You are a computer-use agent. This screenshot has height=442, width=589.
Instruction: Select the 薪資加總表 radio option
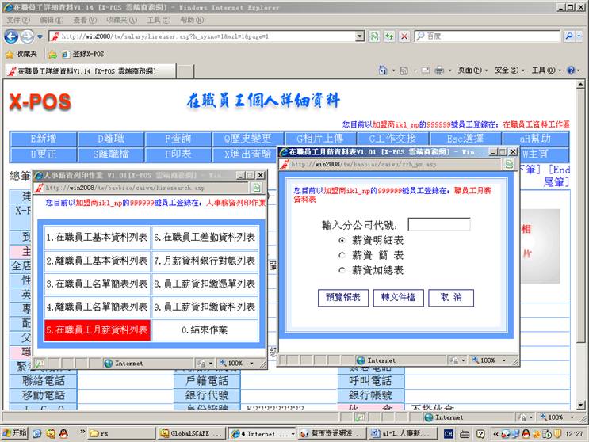342,270
